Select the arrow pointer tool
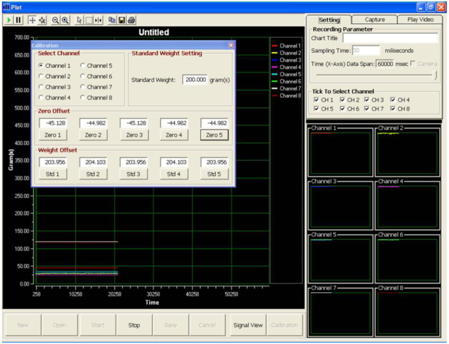Viewport: 449px width, 344px height. coord(79,20)
